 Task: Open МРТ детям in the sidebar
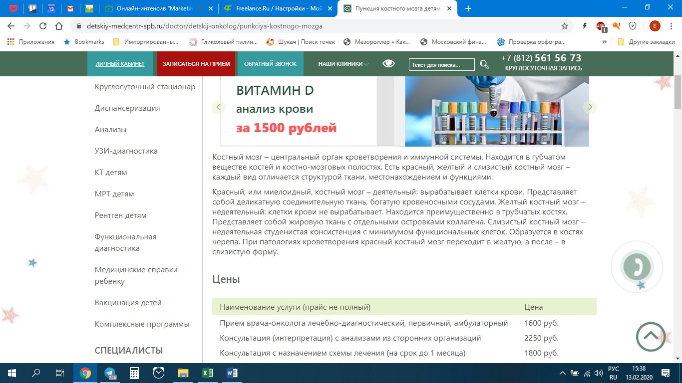pos(114,194)
